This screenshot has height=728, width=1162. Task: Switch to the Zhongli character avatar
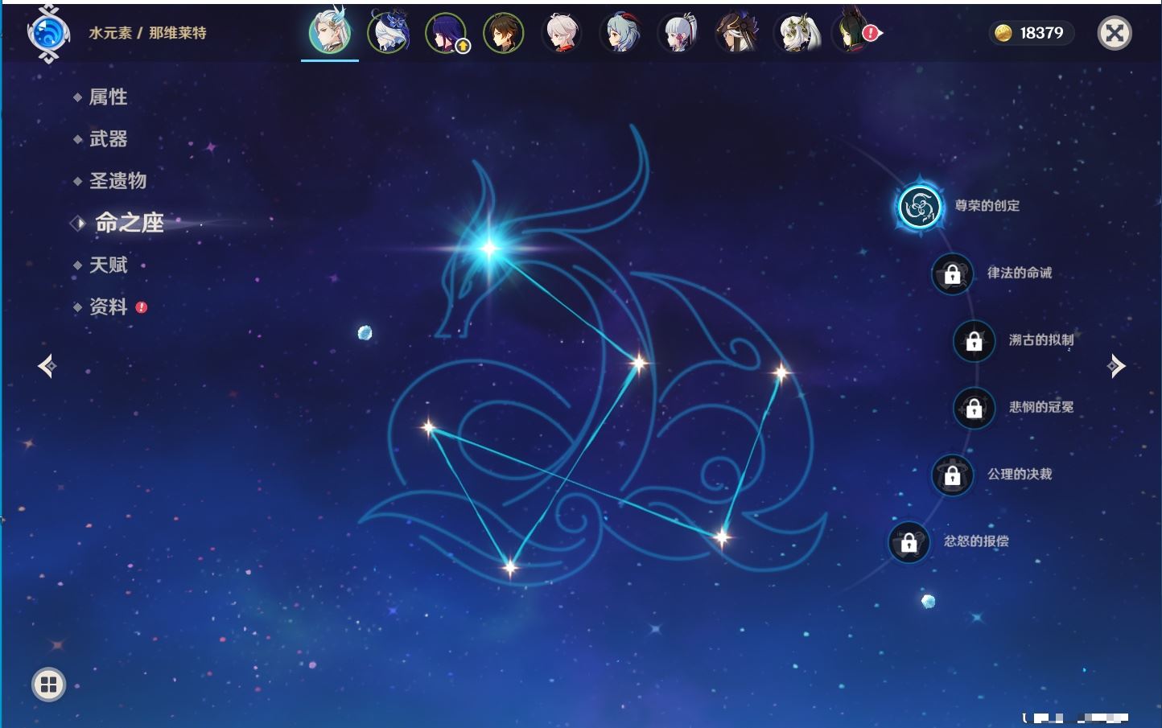(x=504, y=33)
